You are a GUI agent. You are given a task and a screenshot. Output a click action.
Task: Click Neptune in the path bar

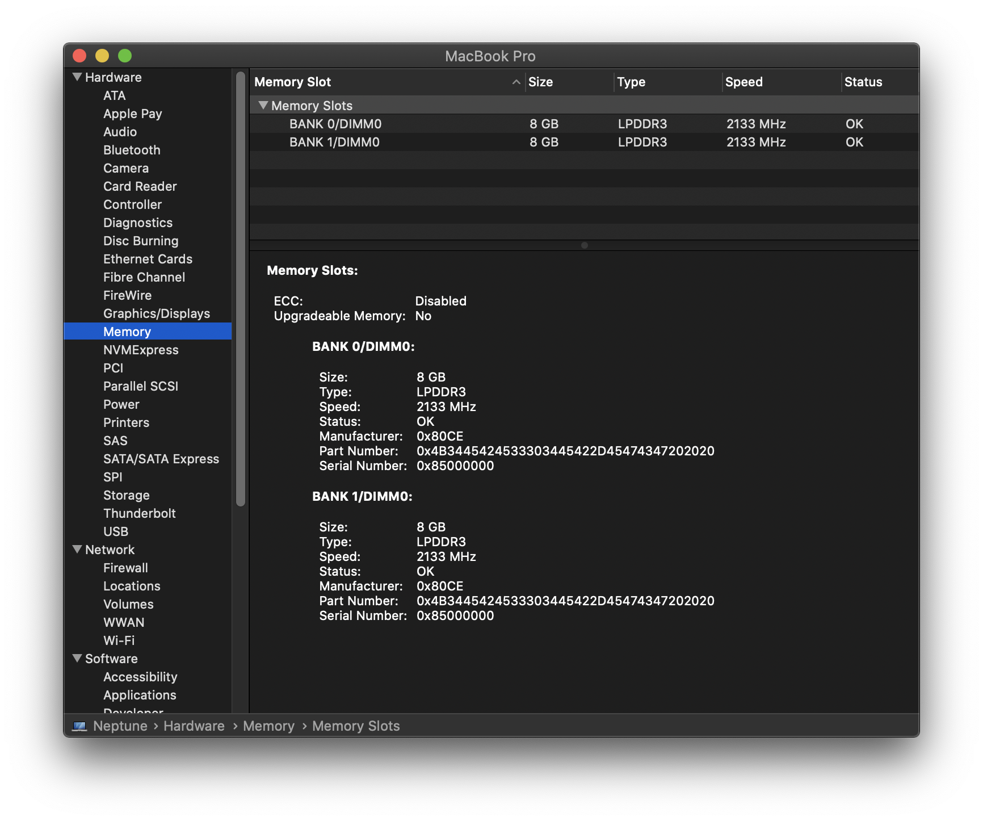pyautogui.click(x=120, y=726)
